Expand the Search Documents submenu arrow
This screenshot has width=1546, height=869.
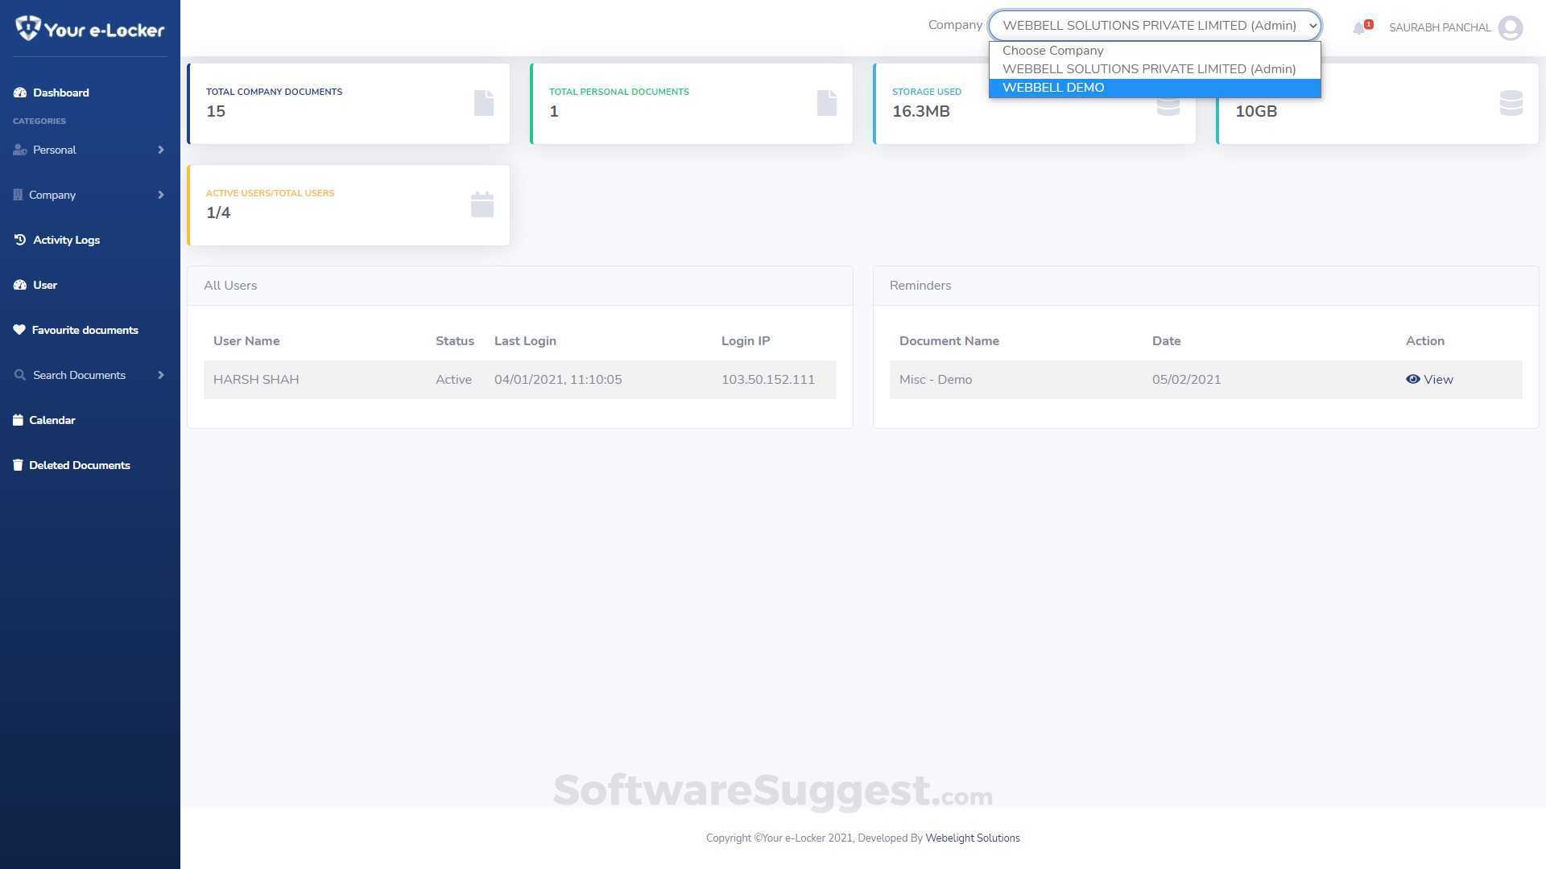click(161, 375)
